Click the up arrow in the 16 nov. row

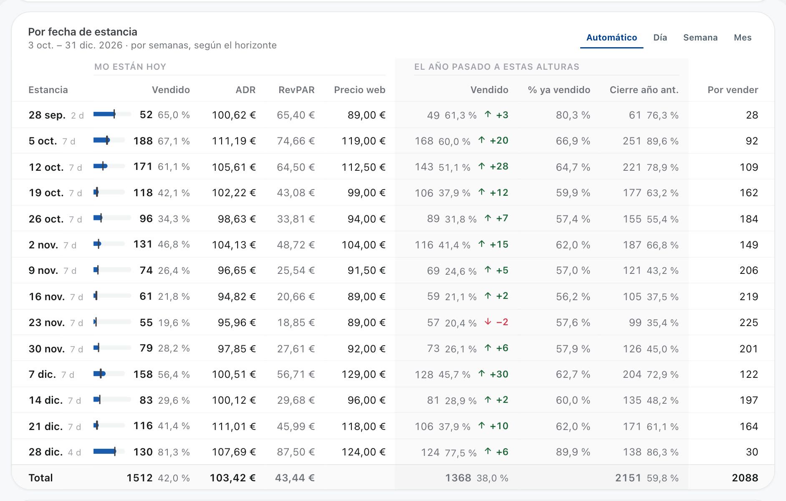coord(488,296)
